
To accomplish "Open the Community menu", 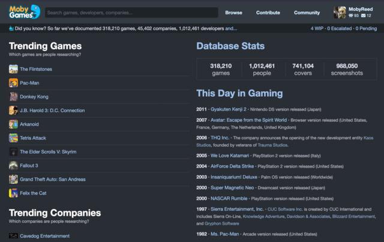I will pyautogui.click(x=307, y=13).
